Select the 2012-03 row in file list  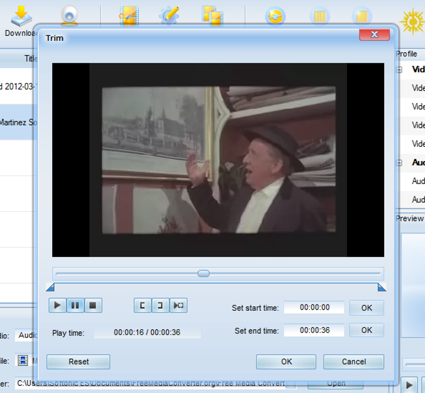[x=18, y=86]
